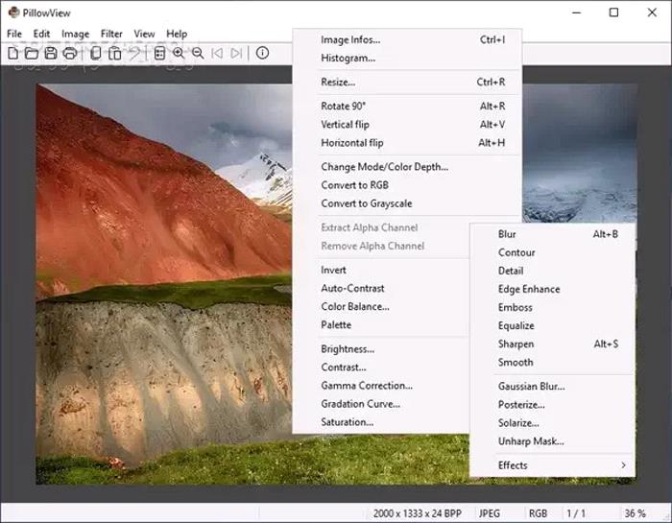The height and width of the screenshot is (523, 672).
Task: Open the Filter menu in menu bar
Action: tap(111, 34)
